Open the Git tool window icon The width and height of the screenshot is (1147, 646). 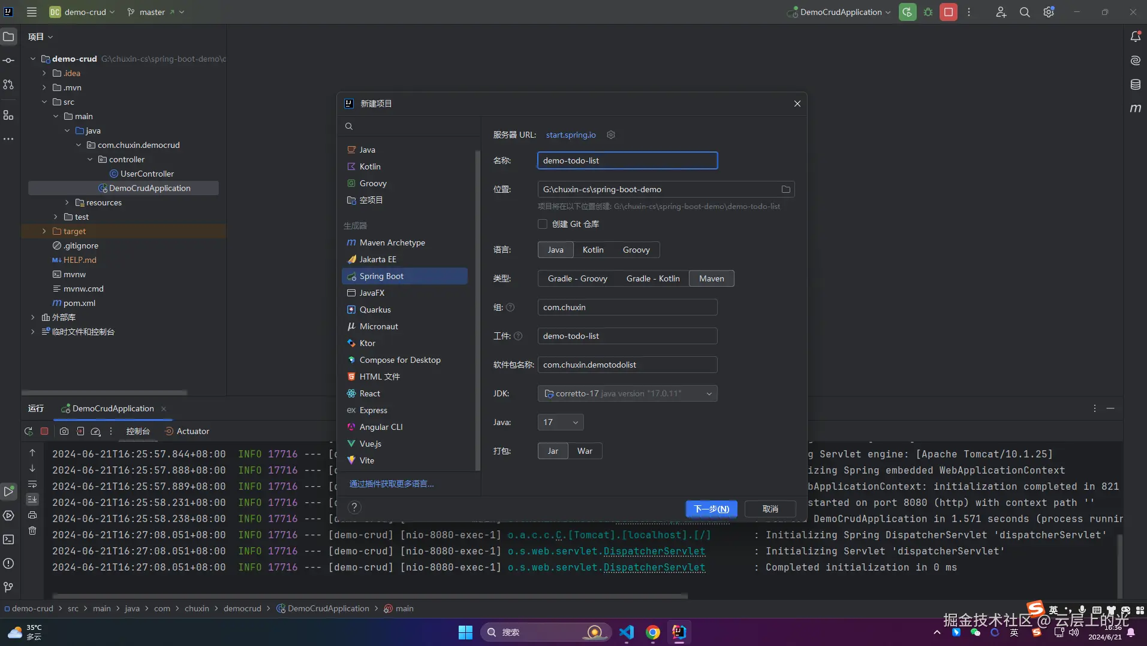tap(8, 587)
